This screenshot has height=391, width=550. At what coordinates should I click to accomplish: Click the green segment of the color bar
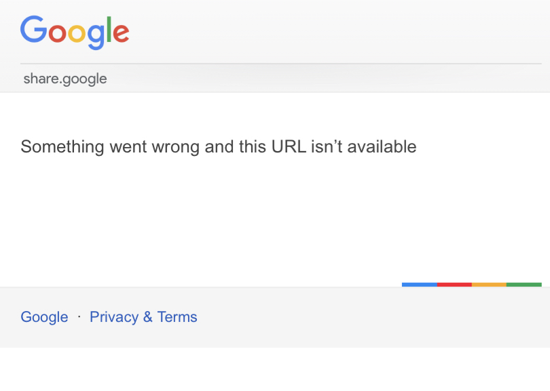(524, 285)
